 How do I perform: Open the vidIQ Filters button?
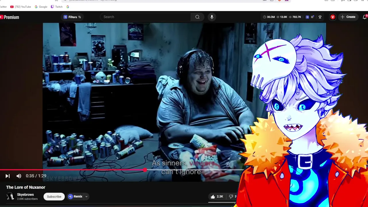tap(72, 17)
